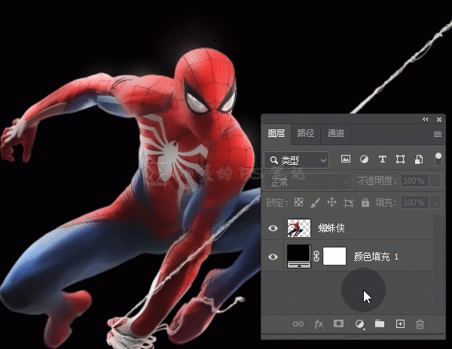Create a new layer plus icon

tap(401, 323)
